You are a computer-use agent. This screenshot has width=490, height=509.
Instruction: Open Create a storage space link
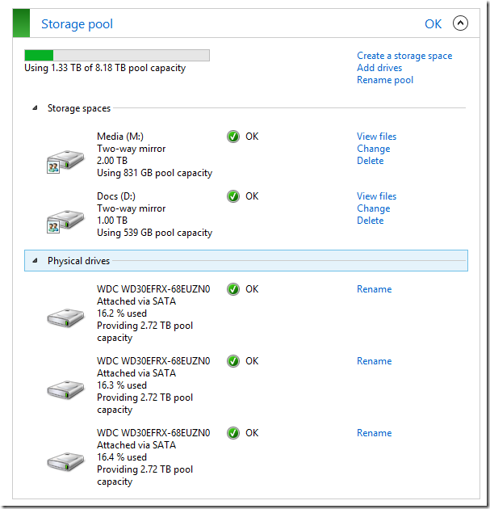point(404,56)
